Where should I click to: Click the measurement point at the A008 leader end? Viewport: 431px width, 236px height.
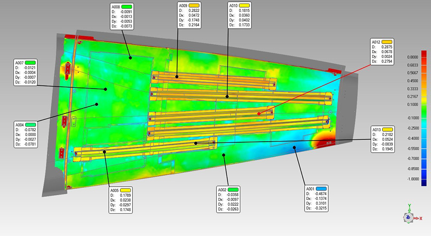(129, 56)
